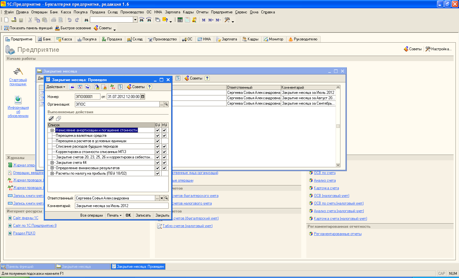Click Советы in the Закрытие месяца list toolbar
459x278 pixels.
193,78
